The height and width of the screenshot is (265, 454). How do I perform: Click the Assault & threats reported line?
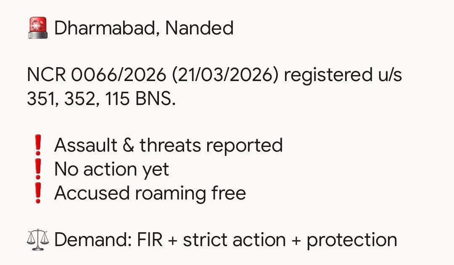click(x=168, y=146)
